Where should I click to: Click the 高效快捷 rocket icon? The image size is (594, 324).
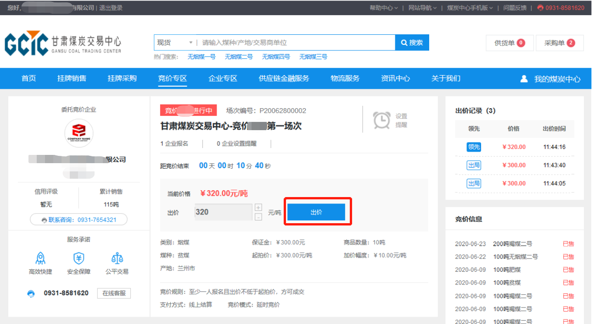coord(40,258)
